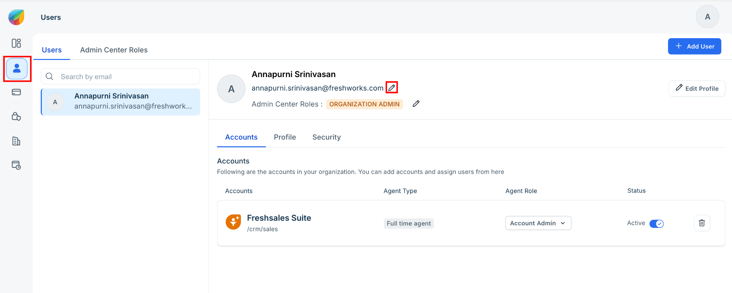Image resolution: width=732 pixels, height=293 pixels.
Task: Delete the Freshsales Suite account with trash icon
Action: pyautogui.click(x=702, y=223)
